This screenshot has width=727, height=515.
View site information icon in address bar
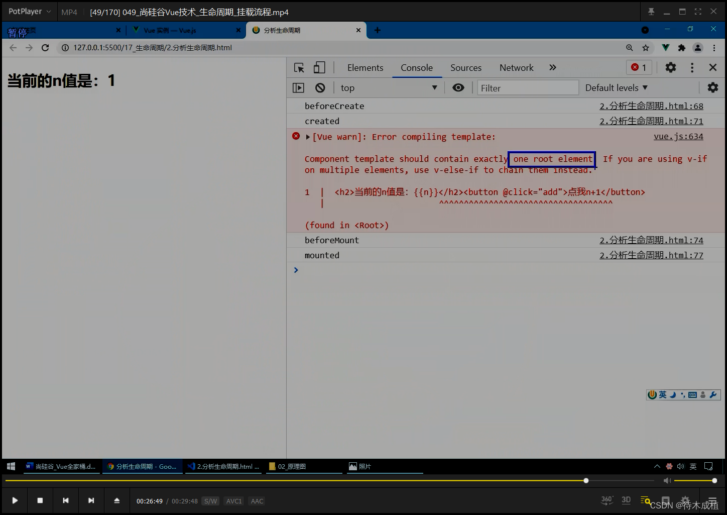(65, 48)
